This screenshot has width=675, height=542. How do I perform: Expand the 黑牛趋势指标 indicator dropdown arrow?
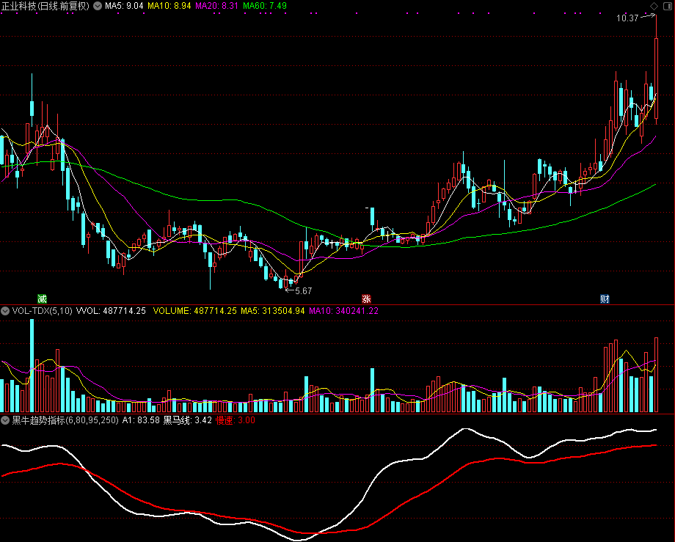point(5,420)
